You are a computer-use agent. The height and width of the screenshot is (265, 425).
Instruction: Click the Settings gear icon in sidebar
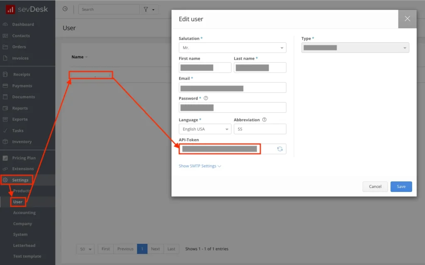click(5, 180)
